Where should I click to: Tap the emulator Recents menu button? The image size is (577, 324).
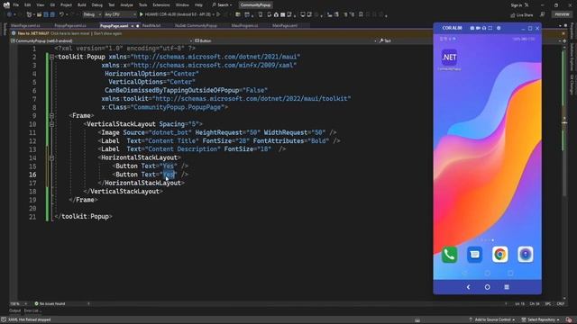pyautogui.click(x=507, y=287)
